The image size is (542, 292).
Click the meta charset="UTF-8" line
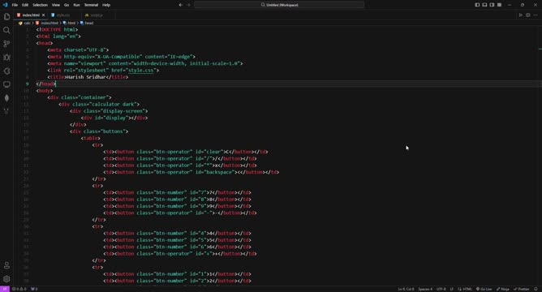pos(78,49)
